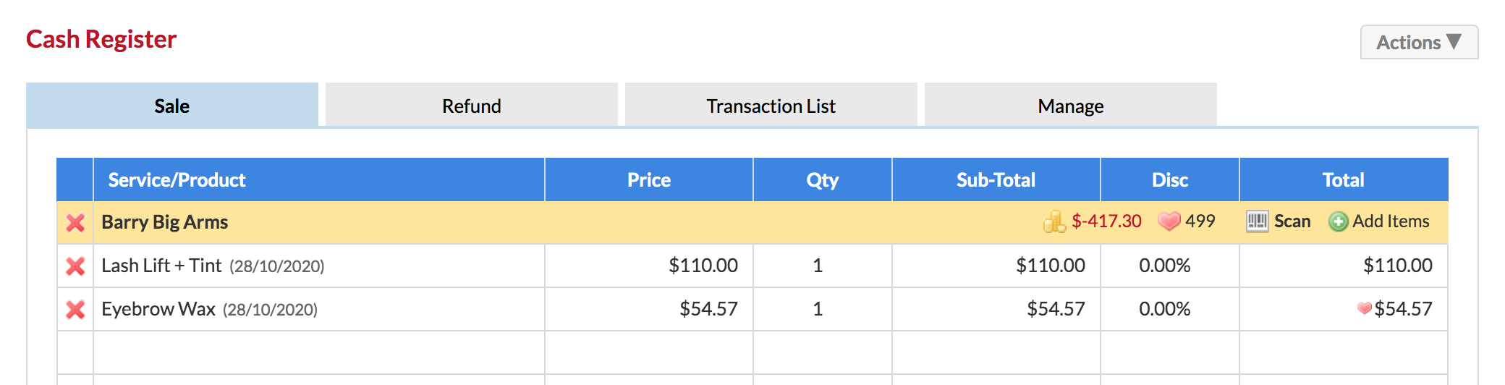Click the small heart beside $54.57 total
This screenshot has width=1505, height=385.
[x=1365, y=308]
